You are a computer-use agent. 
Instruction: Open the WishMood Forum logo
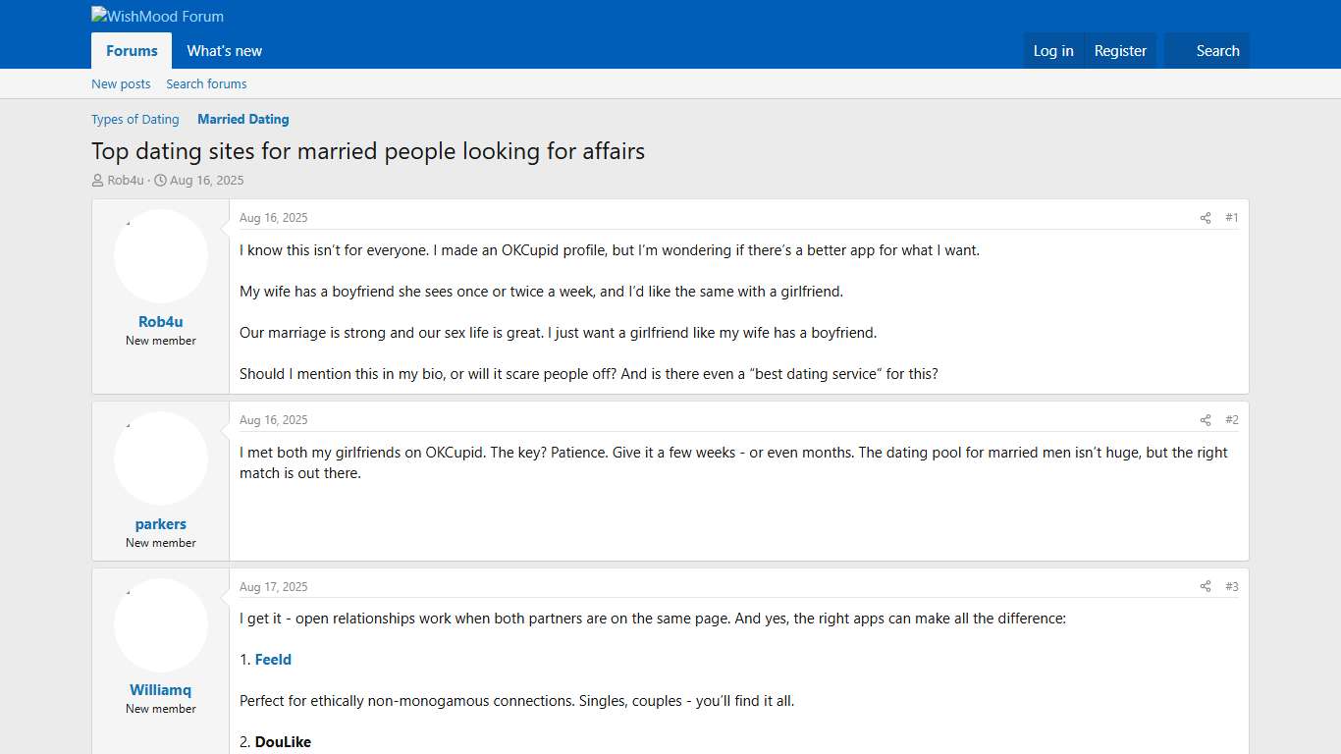pos(157,16)
